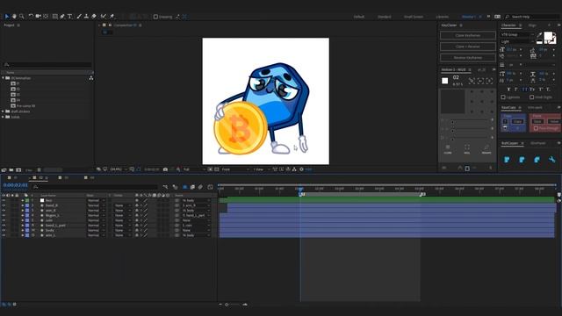Screen dimensions: 562x316
Task: Check the Ligatures checkbox
Action: tap(503, 97)
